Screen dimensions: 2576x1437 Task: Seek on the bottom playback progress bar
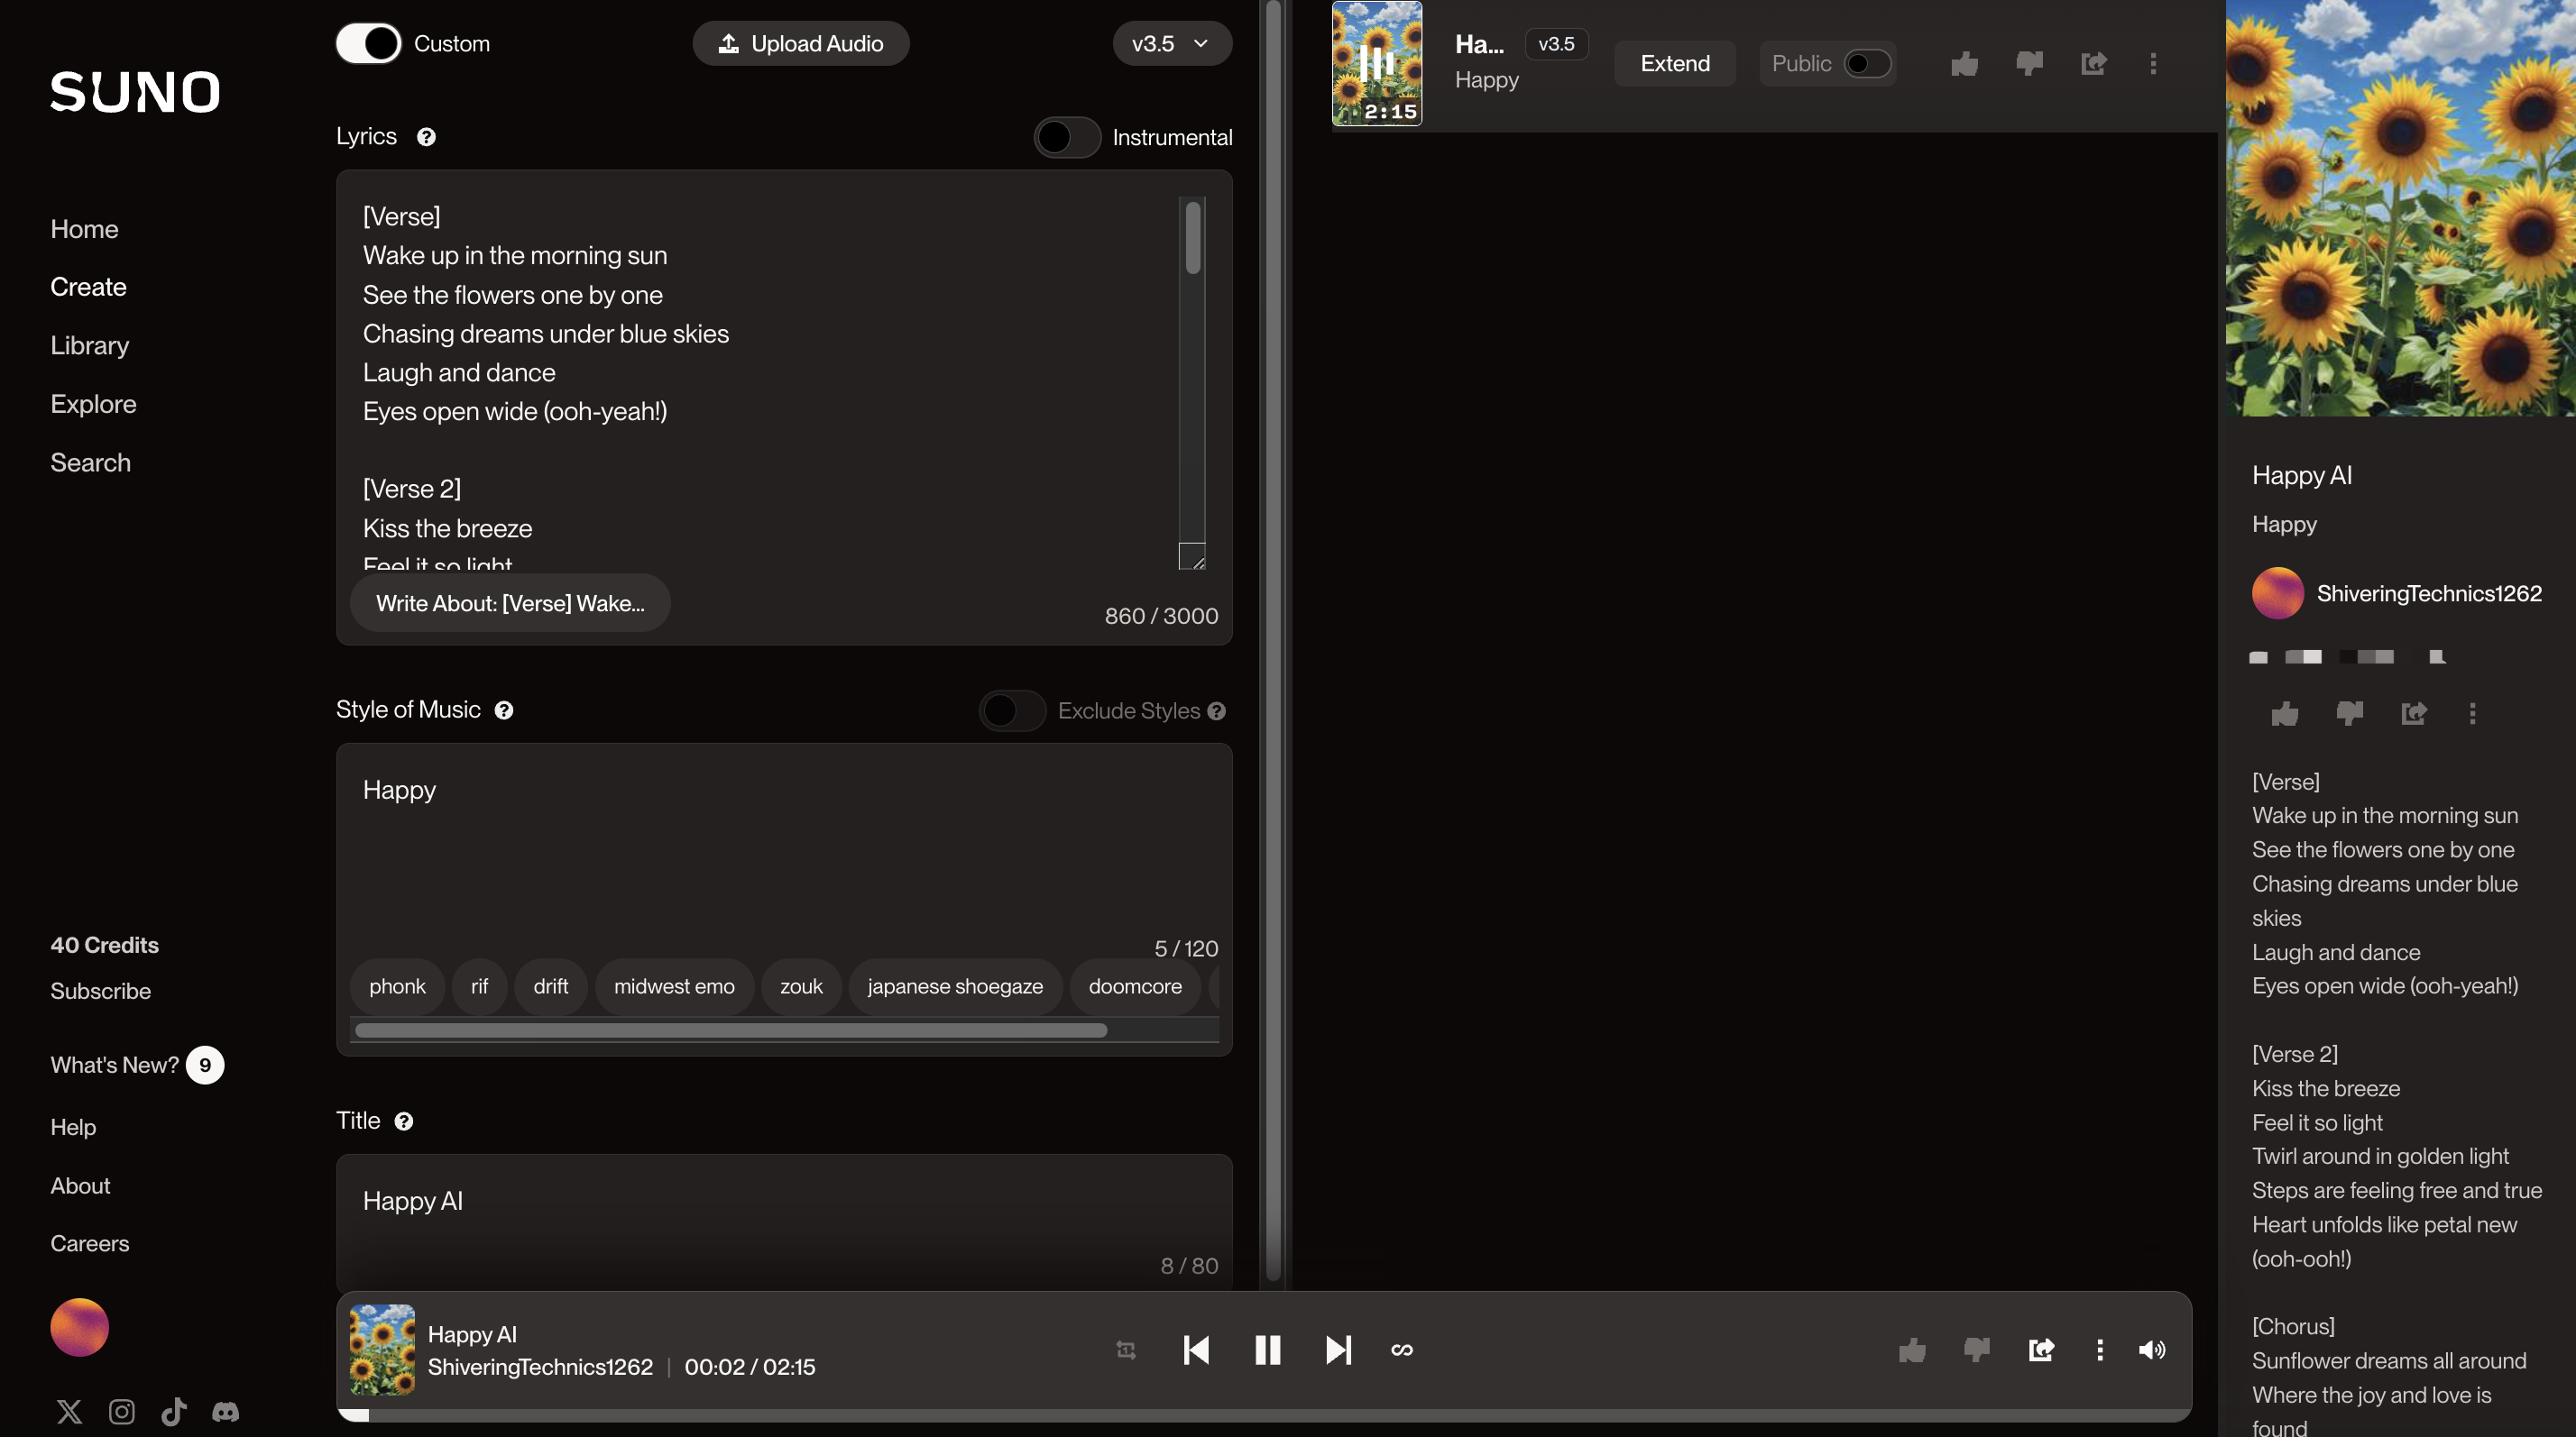click(1262, 1415)
